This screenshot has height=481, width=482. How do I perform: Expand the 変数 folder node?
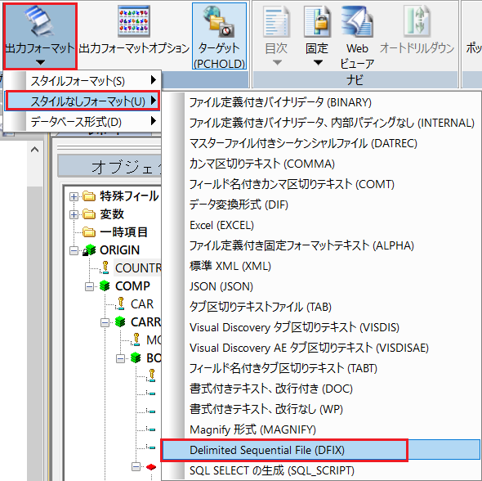point(74,214)
